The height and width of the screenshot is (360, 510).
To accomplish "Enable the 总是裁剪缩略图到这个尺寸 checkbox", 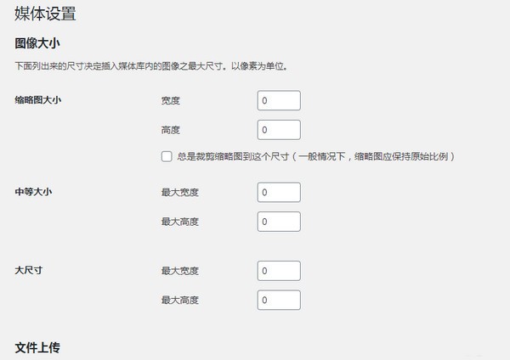I will pos(167,156).
